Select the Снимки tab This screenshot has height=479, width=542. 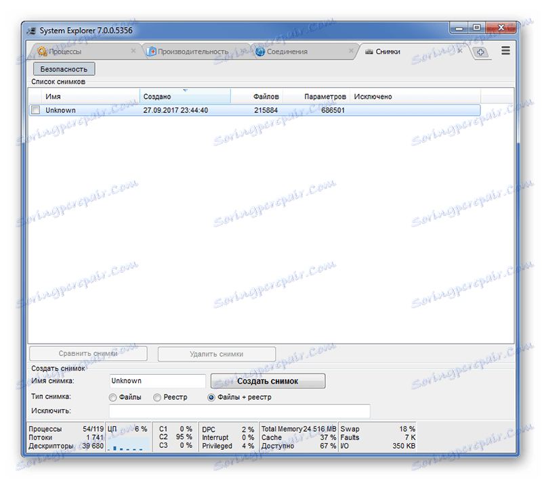coord(413,51)
